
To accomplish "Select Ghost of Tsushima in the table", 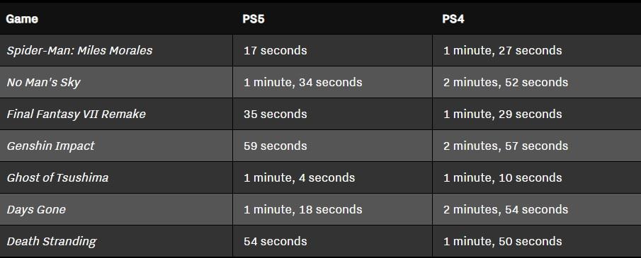I will (x=57, y=178).
